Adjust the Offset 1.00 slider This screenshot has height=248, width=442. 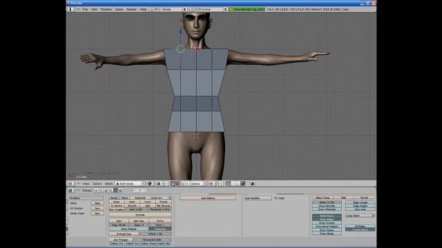coord(155,234)
